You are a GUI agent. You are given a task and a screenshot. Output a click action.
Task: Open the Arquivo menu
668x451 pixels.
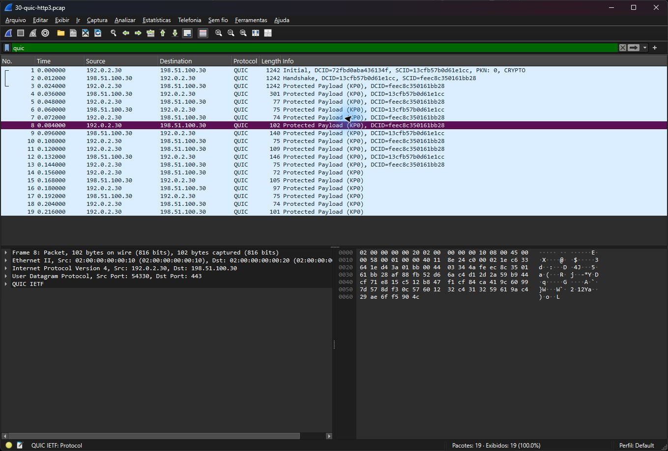[16, 20]
